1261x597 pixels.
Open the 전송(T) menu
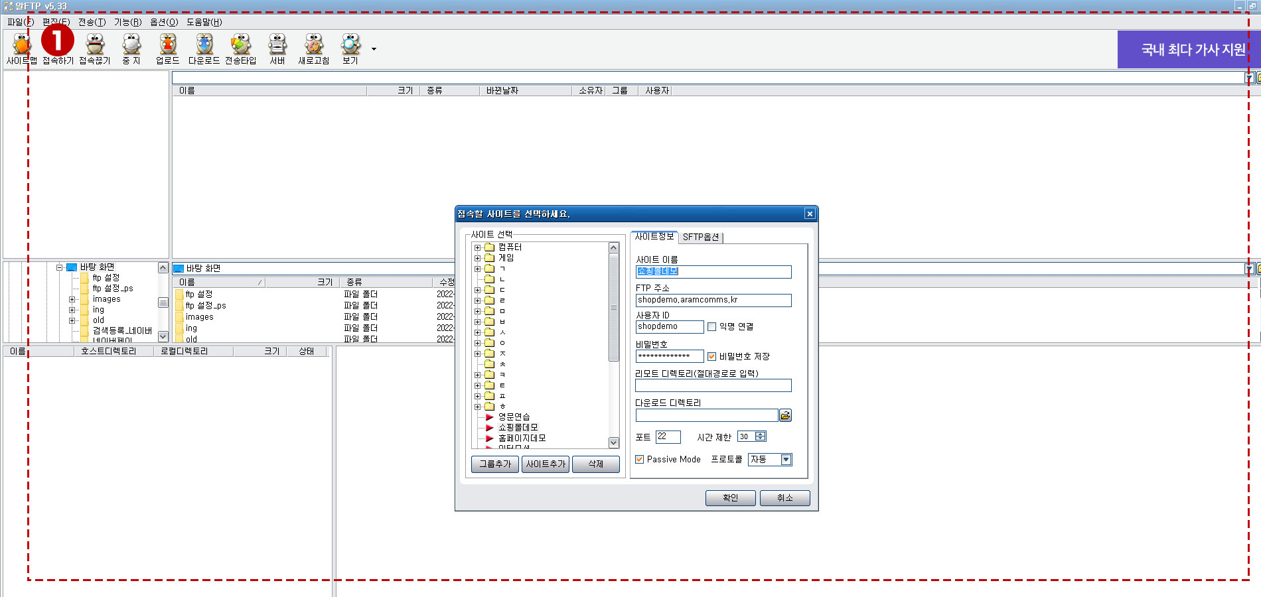click(92, 22)
